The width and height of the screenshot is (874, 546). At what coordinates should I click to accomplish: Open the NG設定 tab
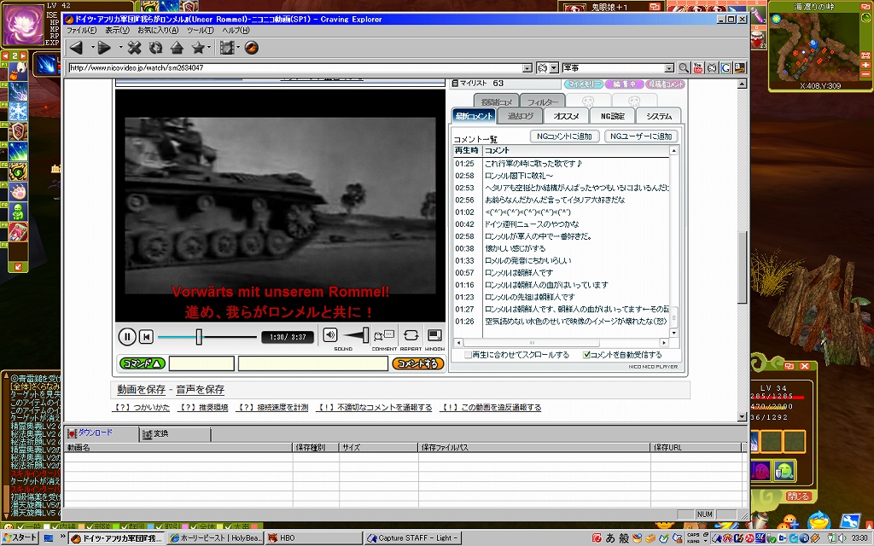(612, 116)
